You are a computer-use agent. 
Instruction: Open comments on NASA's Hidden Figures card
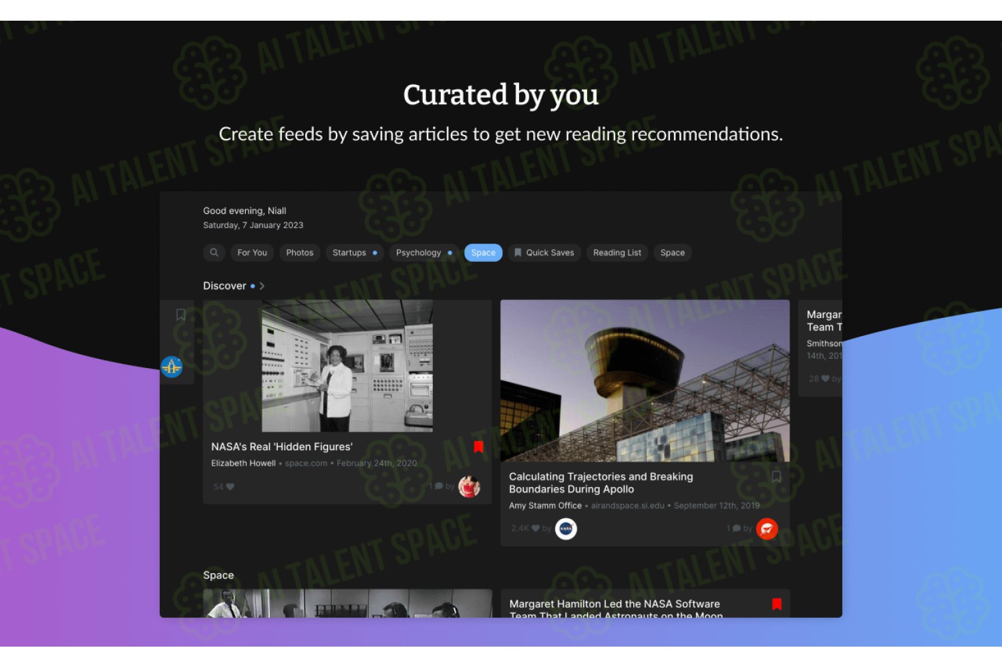(439, 486)
